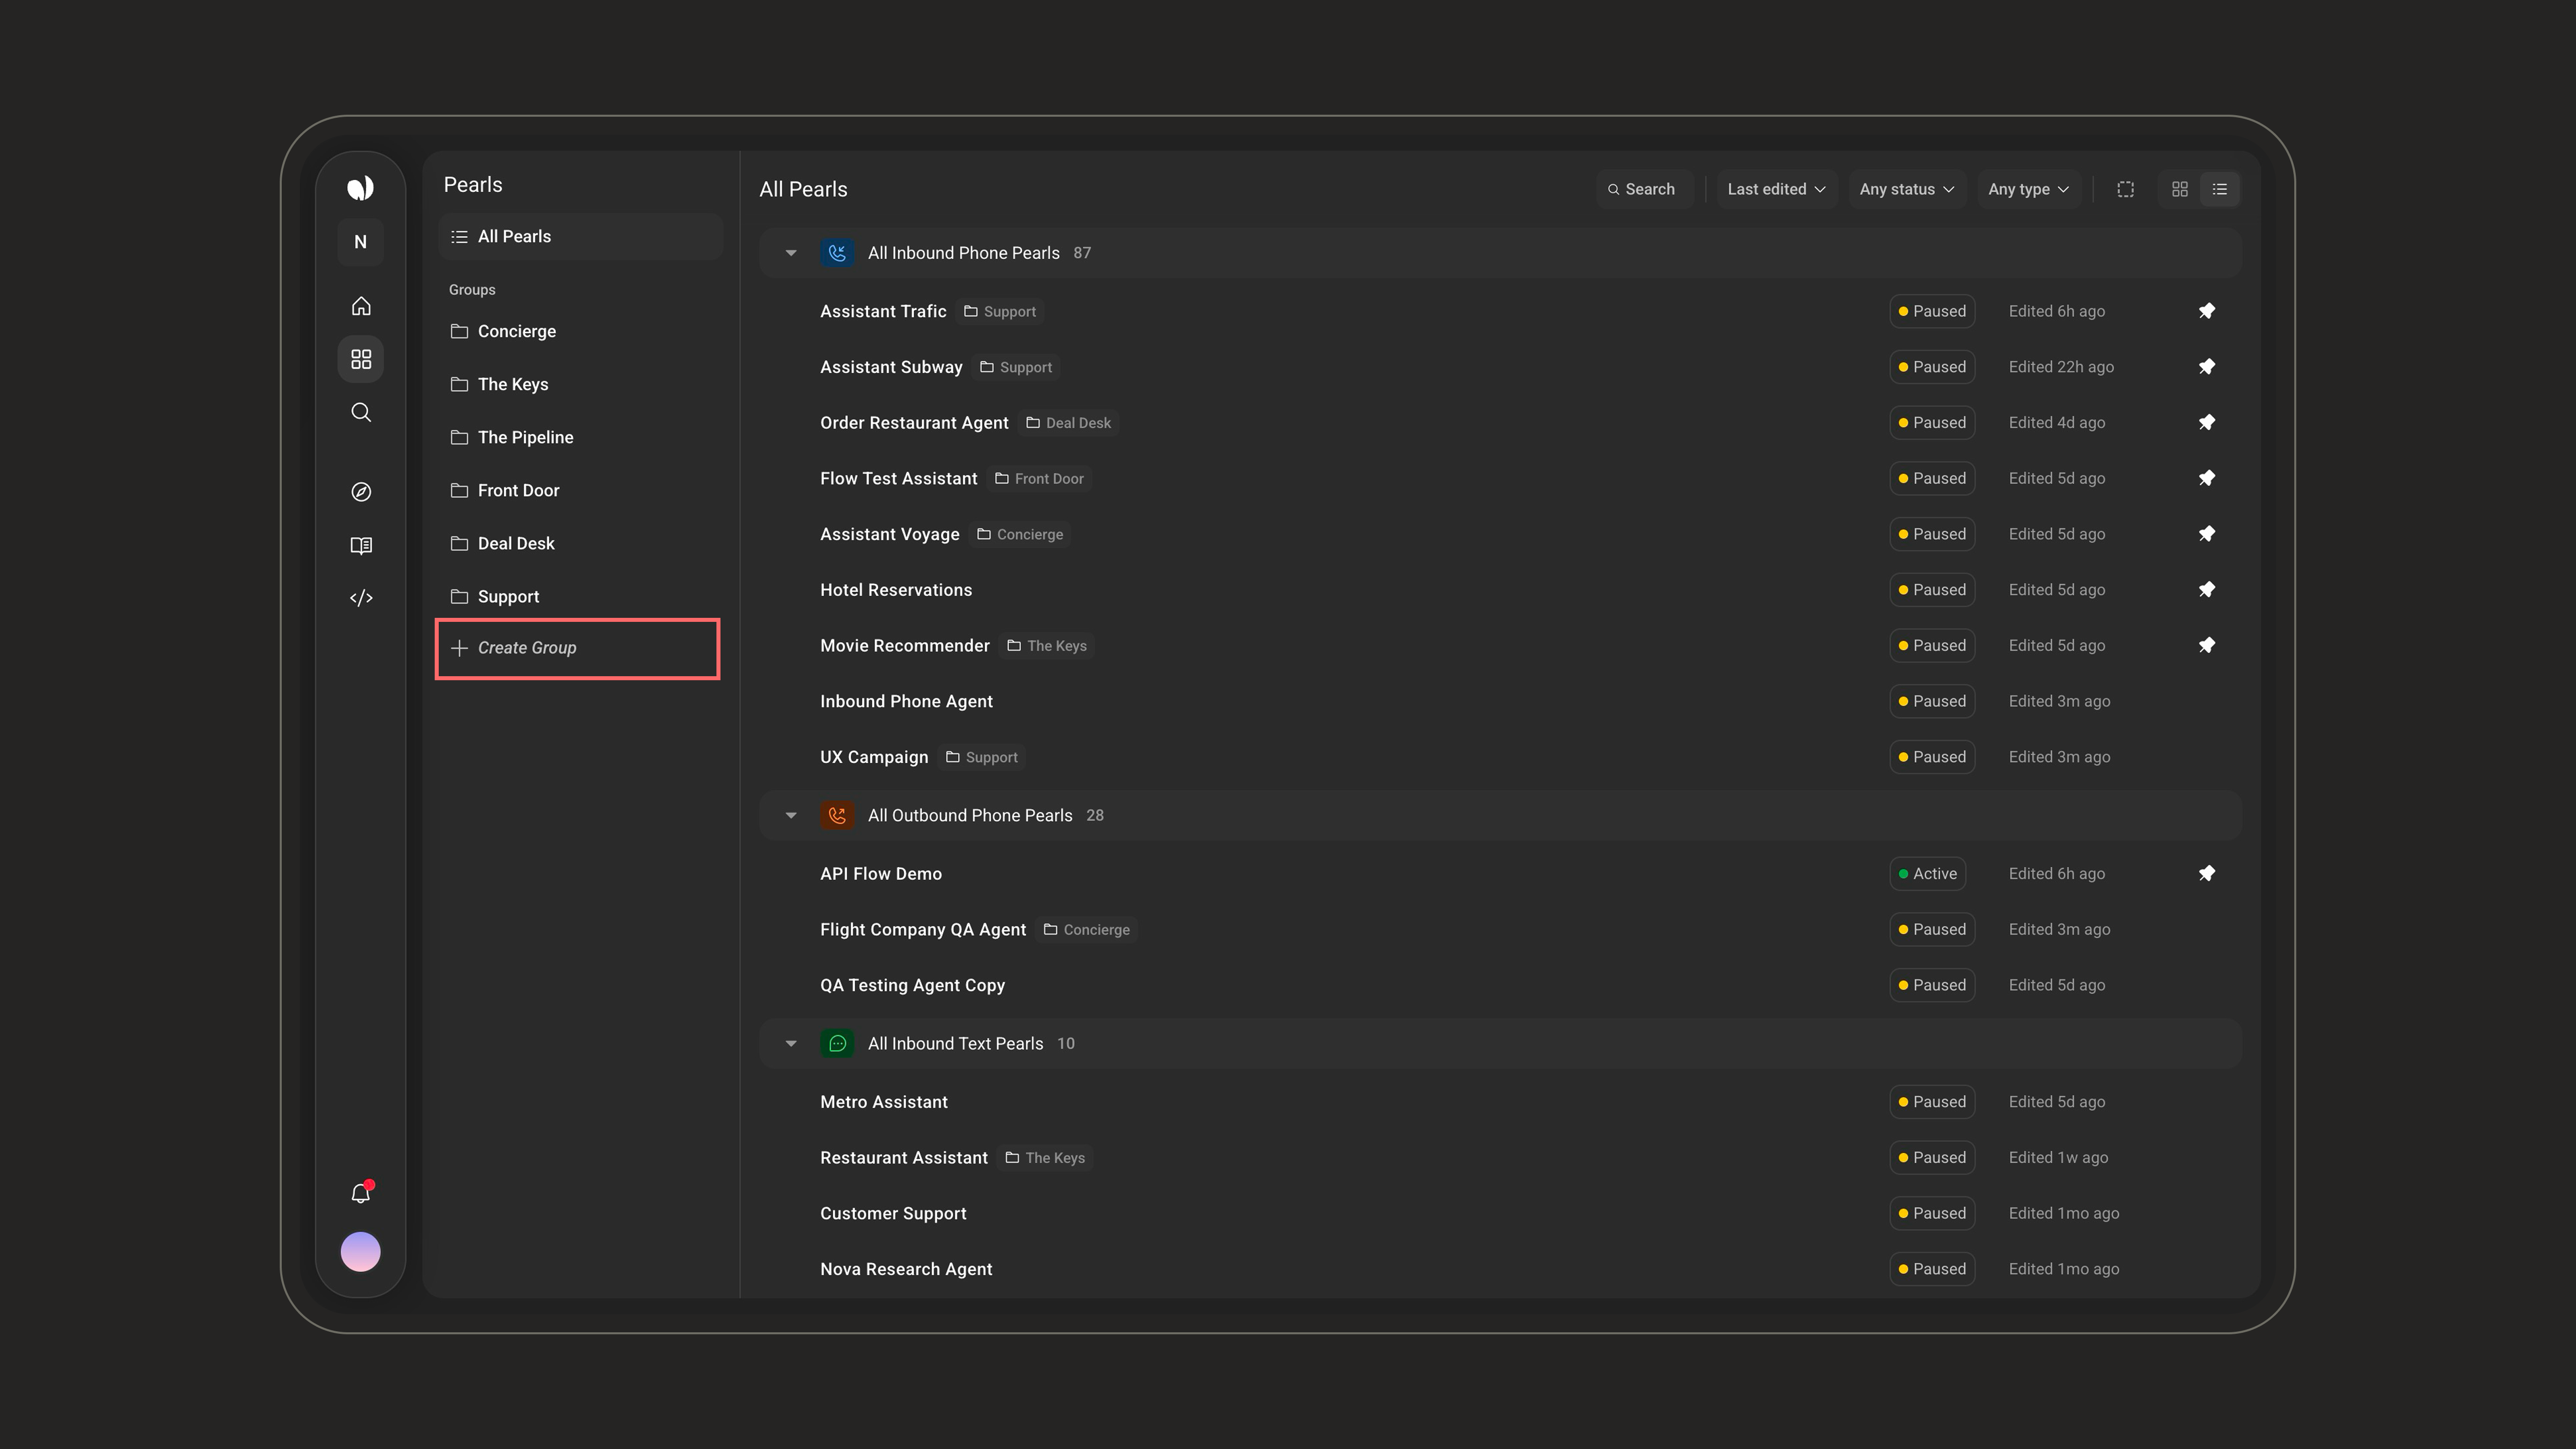Viewport: 2576px width, 1449px height.
Task: Click the Concierge tag on Assistant Voyage
Action: click(1021, 535)
